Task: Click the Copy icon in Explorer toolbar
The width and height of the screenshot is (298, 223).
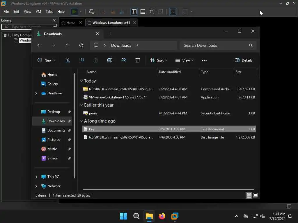Action: [82, 60]
